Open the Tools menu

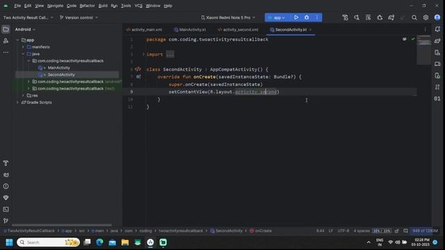pos(126,6)
